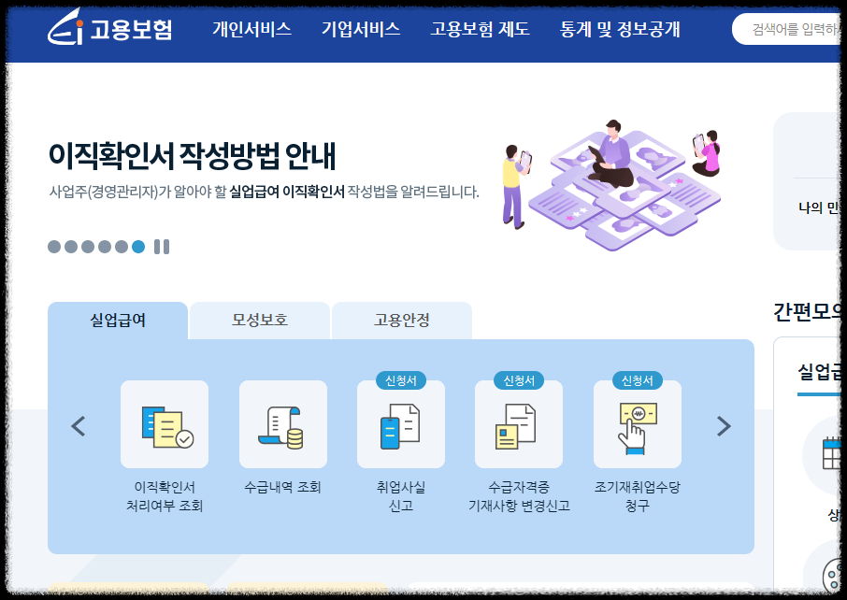Select the first slide indicator dot
Viewport: 847px width, 600px height.
click(51, 244)
